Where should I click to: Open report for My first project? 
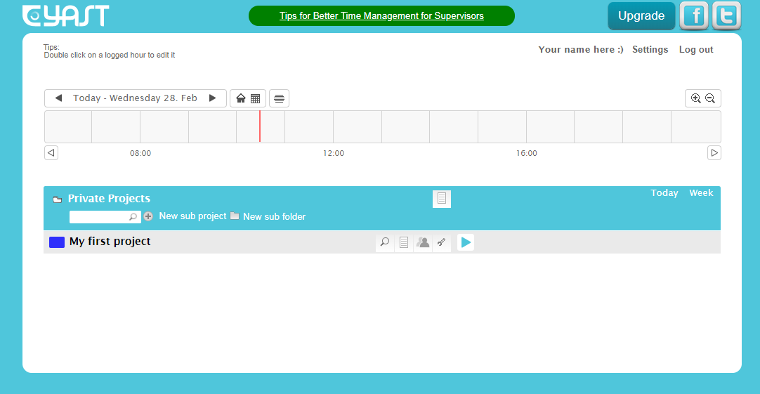tap(404, 242)
